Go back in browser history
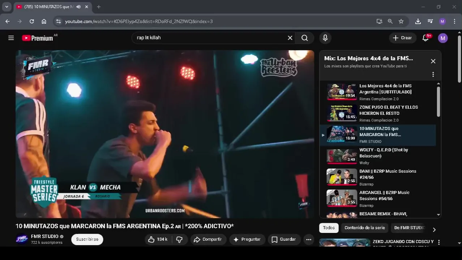Screen dimensions: 462x260 point(8,21)
